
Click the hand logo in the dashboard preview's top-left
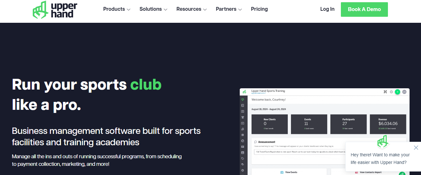[244, 92]
